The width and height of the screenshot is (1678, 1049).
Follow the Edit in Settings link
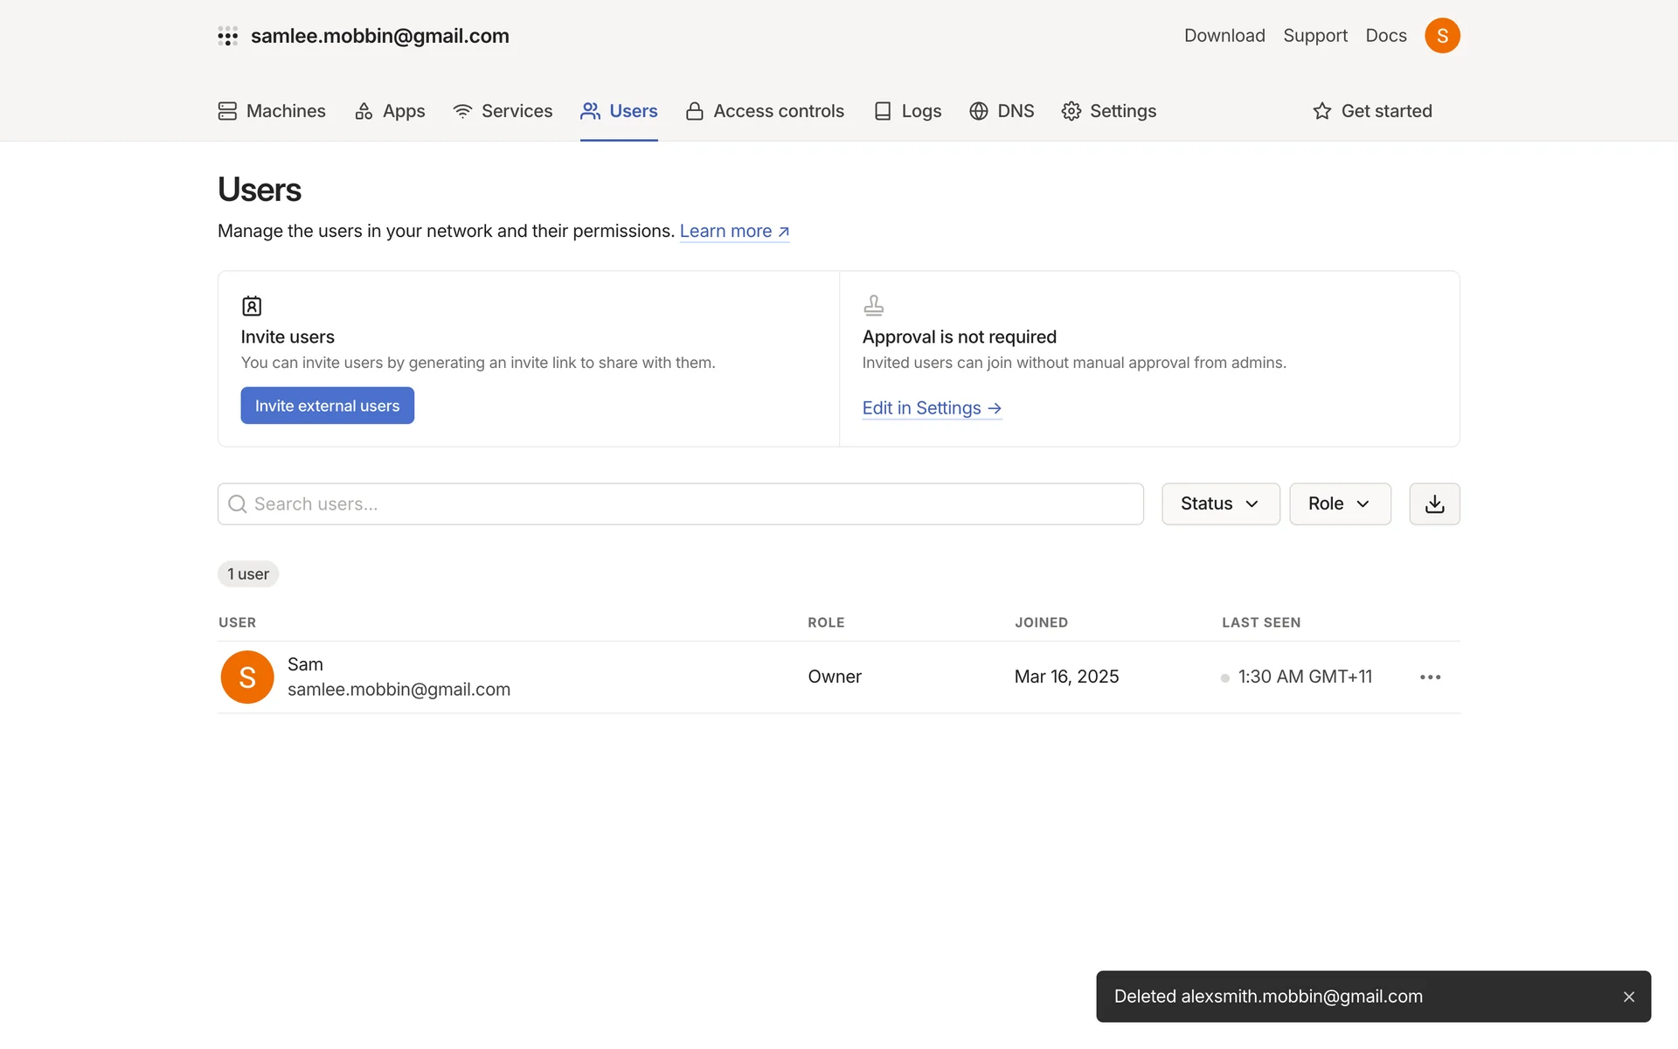pos(931,408)
